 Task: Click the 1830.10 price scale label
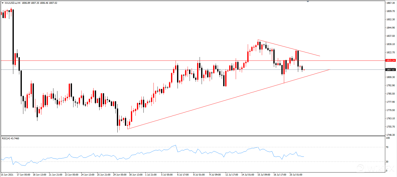[x=391, y=44]
